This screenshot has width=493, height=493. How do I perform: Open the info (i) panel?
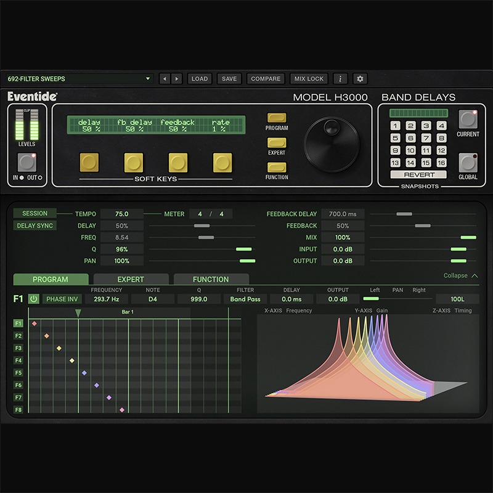(340, 79)
